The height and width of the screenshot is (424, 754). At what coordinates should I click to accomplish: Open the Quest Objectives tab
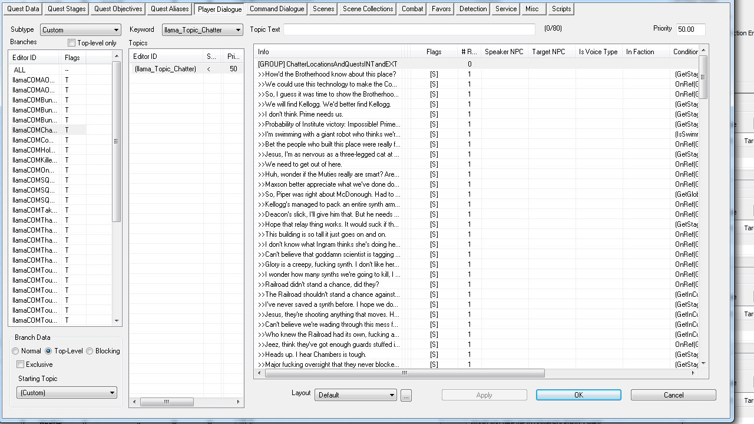118,9
